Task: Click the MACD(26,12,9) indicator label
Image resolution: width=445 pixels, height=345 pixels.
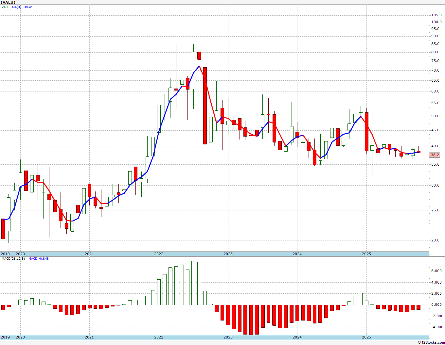Action: [13, 259]
